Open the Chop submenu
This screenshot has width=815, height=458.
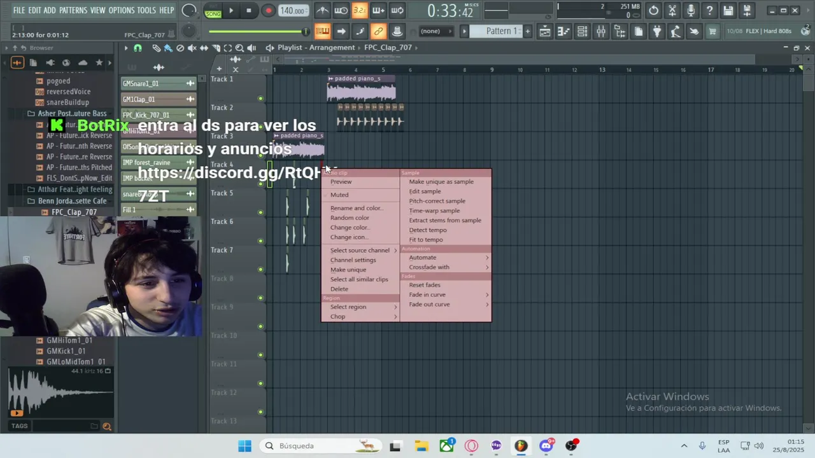tap(362, 317)
